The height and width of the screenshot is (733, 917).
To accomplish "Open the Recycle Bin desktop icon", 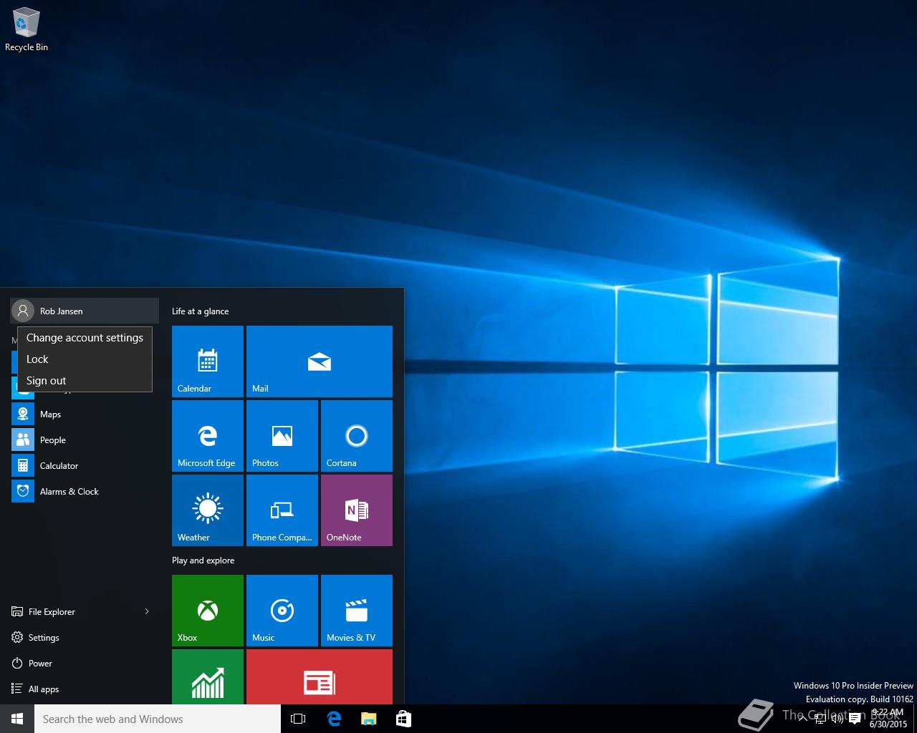I will [26, 29].
